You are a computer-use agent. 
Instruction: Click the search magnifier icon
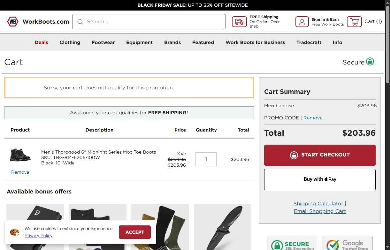pyautogui.click(x=80, y=22)
